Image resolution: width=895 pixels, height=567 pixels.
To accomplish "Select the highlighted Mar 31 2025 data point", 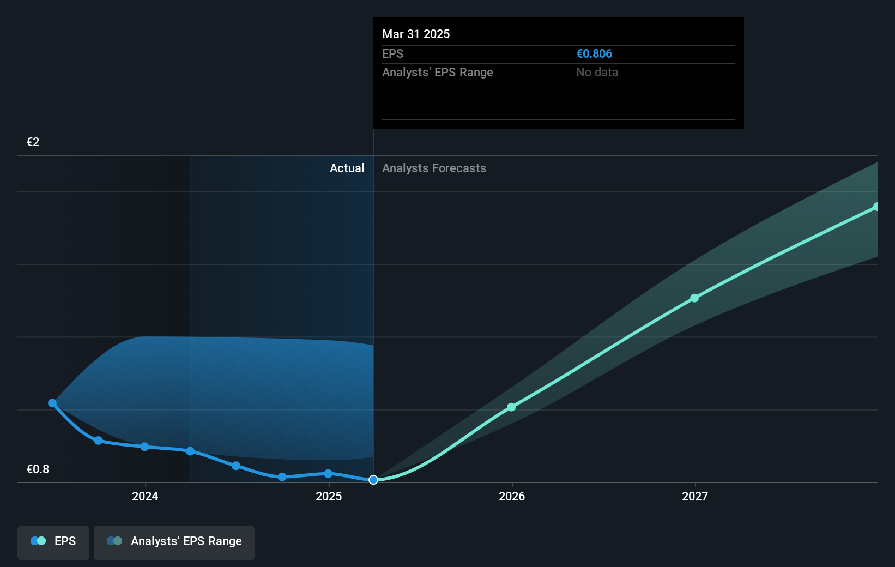I will coord(373,480).
